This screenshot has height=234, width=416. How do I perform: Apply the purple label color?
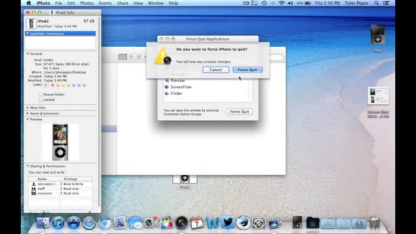(x=79, y=85)
